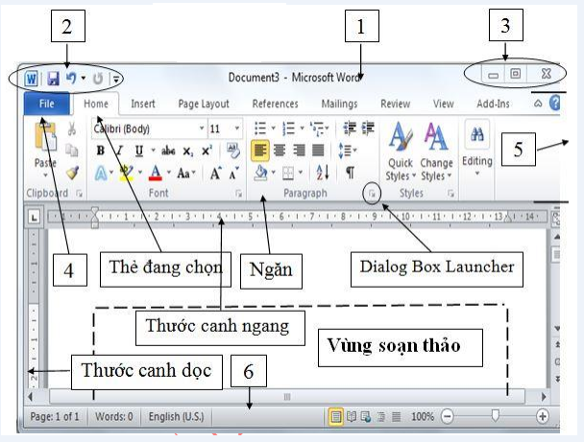Toggle Italic formatting

point(119,151)
